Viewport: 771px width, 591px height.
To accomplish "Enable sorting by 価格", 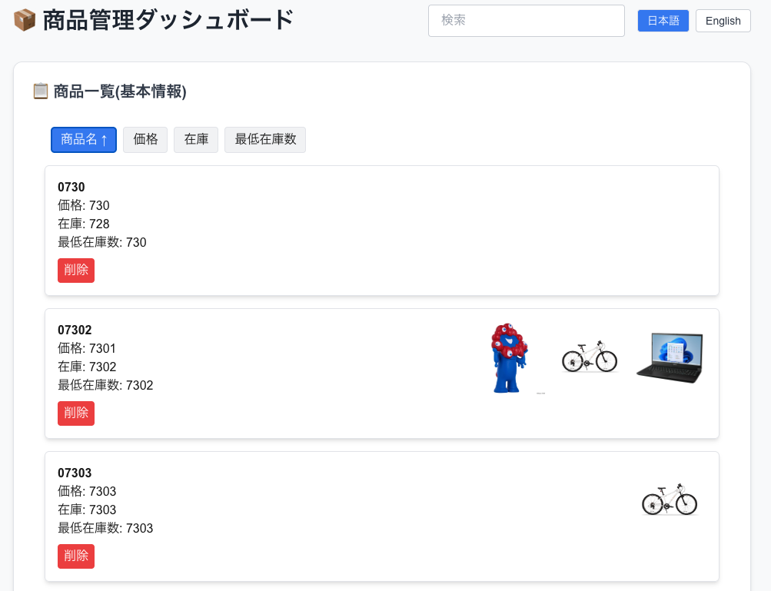I will [145, 139].
